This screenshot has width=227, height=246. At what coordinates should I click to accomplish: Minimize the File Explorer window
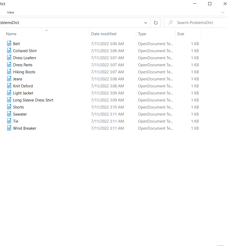pyautogui.click(x=195, y=4)
